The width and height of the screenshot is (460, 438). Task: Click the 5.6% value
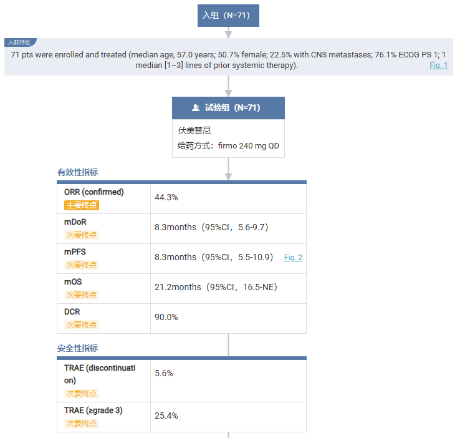164,373
